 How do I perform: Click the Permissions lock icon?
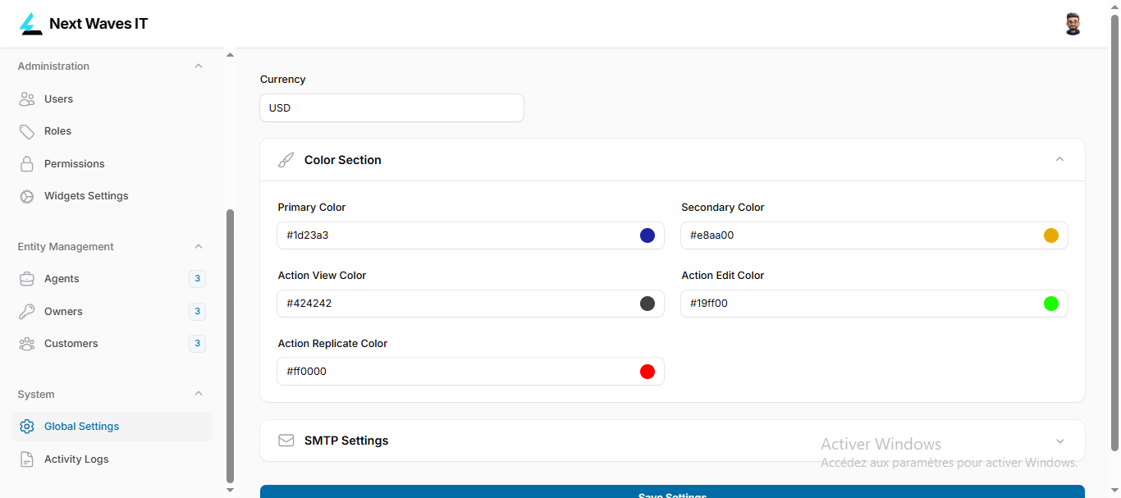pyautogui.click(x=27, y=164)
